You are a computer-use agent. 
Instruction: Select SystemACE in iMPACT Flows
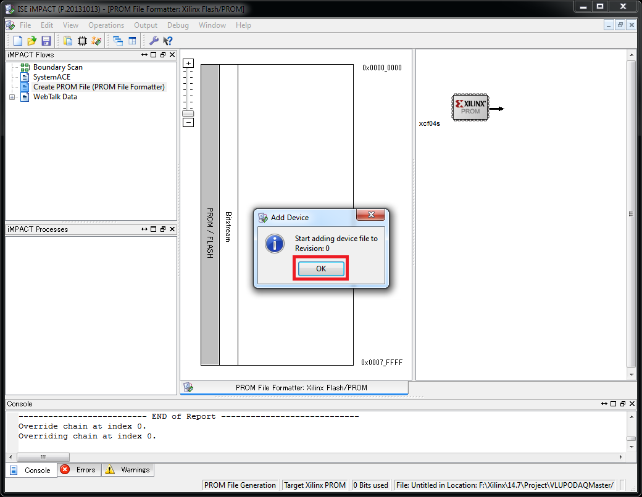(x=52, y=77)
